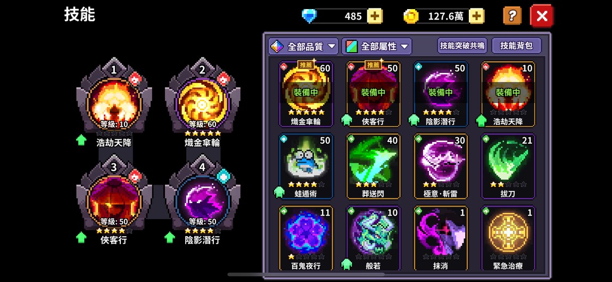The height and width of the screenshot is (282, 612).
Task: Choose the 葬送閃 green slash skill
Action: (x=373, y=167)
